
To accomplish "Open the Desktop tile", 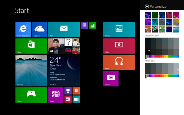I will pyautogui.click(x=31, y=70).
